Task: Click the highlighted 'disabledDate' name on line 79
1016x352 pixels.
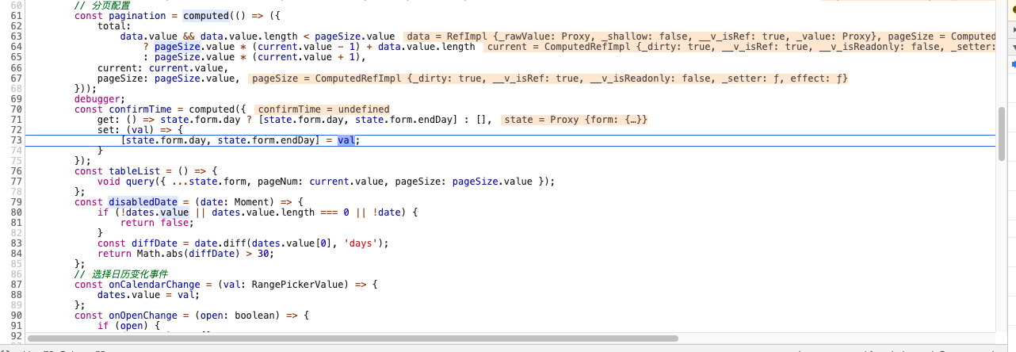Action: tap(143, 201)
